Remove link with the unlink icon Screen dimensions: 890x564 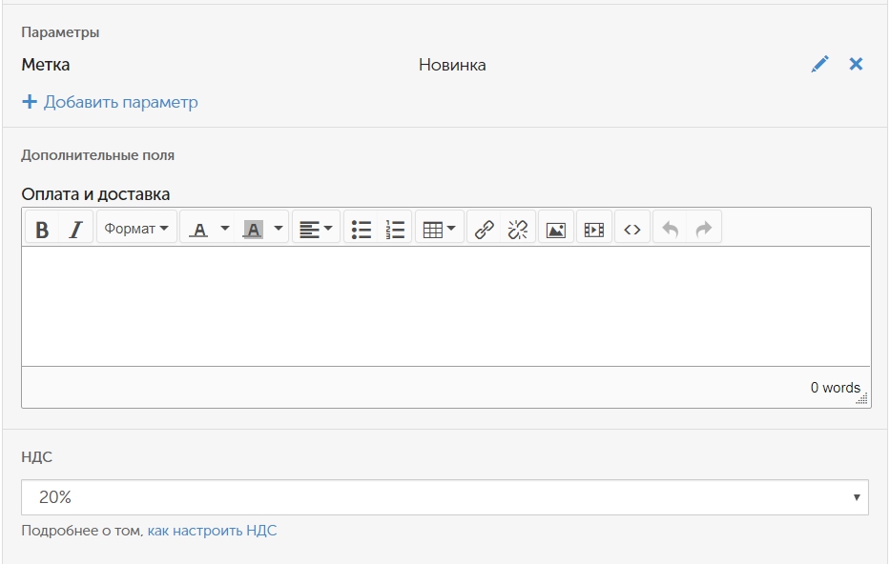pyautogui.click(x=518, y=230)
